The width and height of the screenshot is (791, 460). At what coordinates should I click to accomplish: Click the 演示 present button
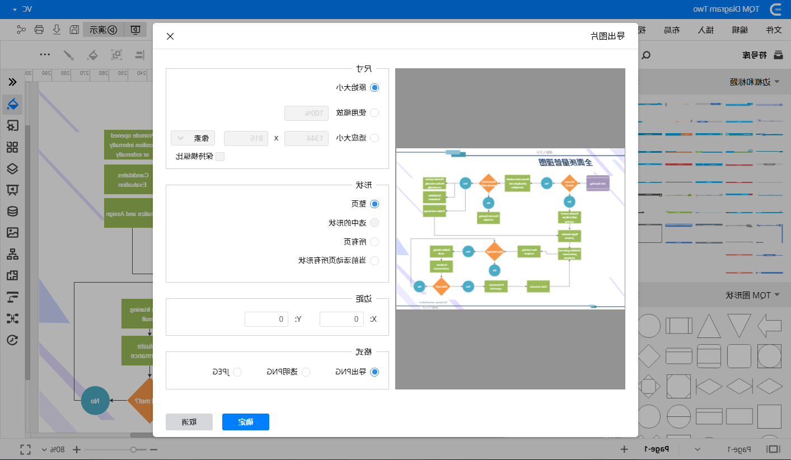(x=105, y=30)
